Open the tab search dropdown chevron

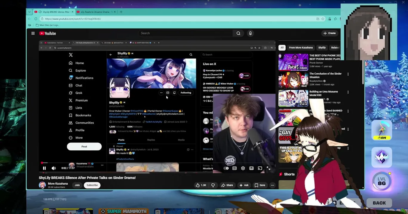pyautogui.click(x=29, y=12)
